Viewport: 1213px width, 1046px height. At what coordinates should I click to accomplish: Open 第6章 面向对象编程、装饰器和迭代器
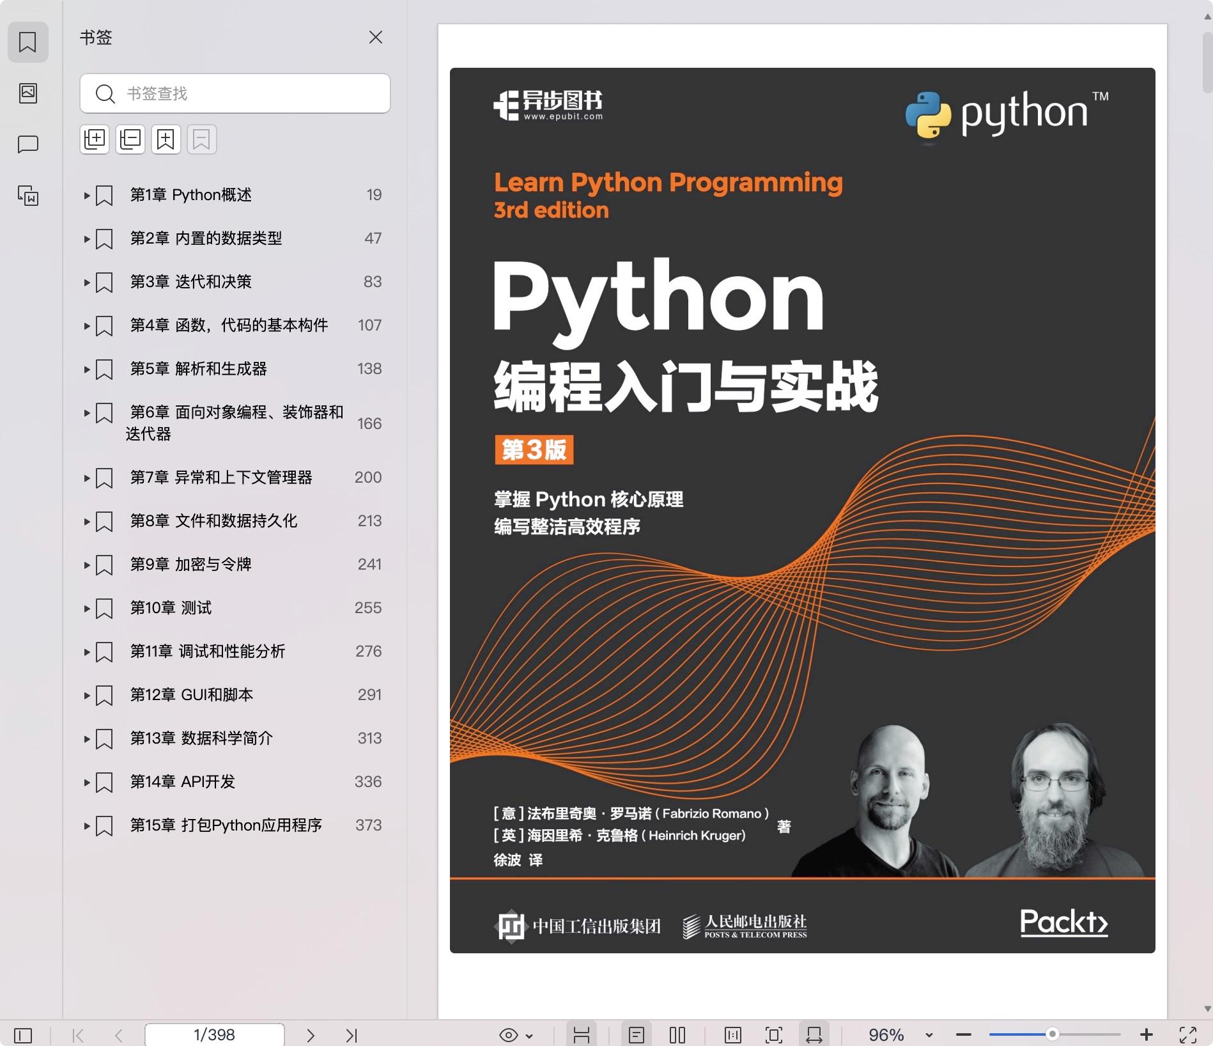pyautogui.click(x=235, y=423)
